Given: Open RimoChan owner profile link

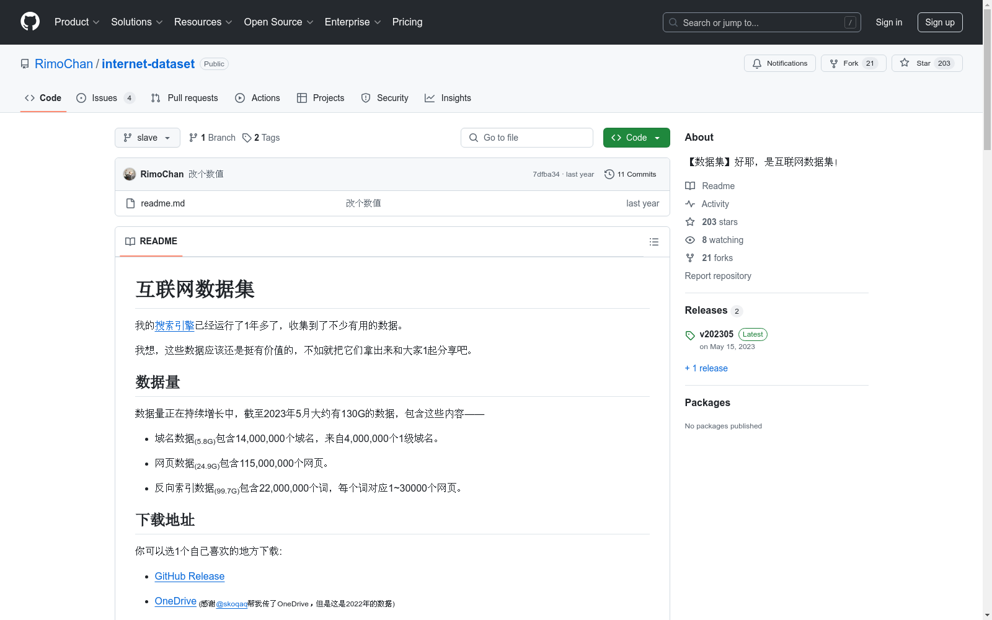Looking at the screenshot, I should (x=64, y=64).
